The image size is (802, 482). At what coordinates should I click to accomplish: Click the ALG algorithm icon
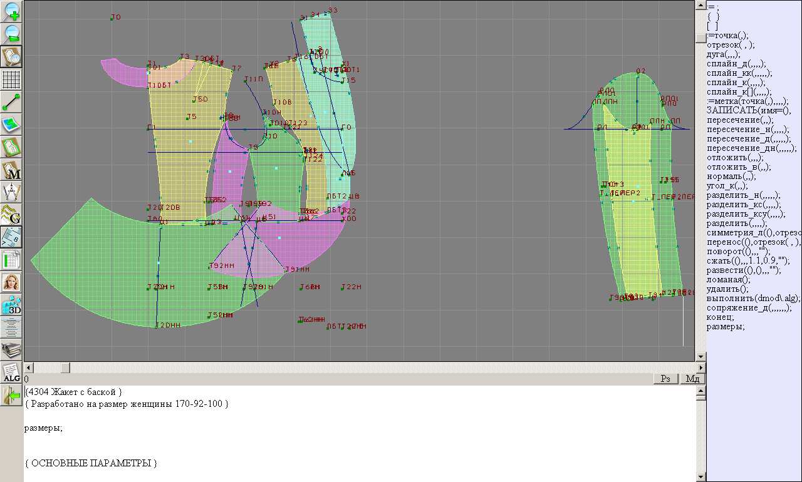tap(11, 372)
